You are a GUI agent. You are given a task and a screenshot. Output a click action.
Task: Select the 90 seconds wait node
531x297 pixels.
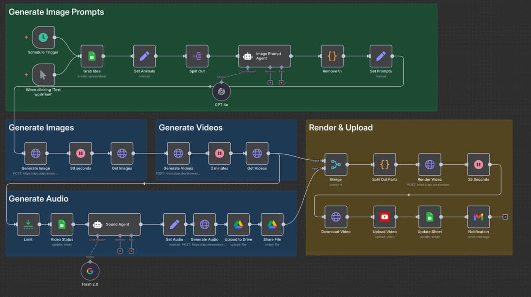tap(80, 152)
